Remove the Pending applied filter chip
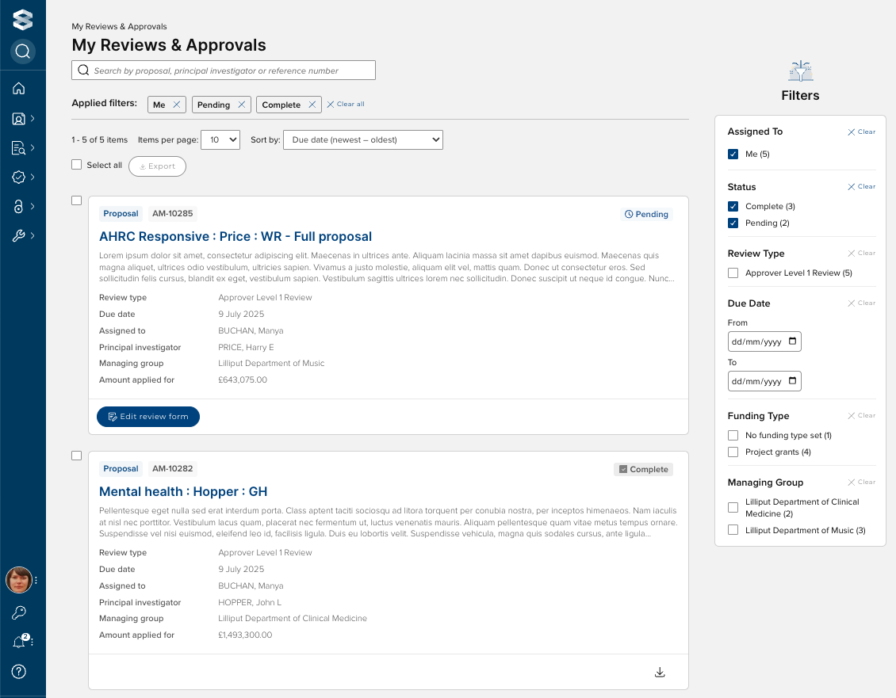This screenshot has height=698, width=896. point(242,105)
